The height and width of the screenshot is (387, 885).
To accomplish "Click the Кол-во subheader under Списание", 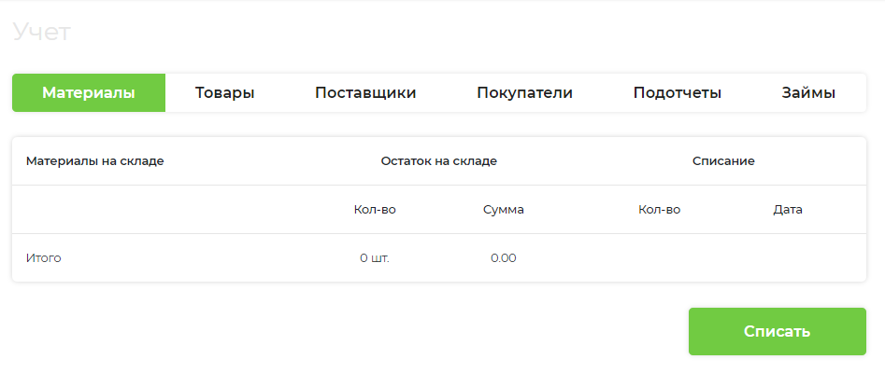I will click(x=659, y=210).
